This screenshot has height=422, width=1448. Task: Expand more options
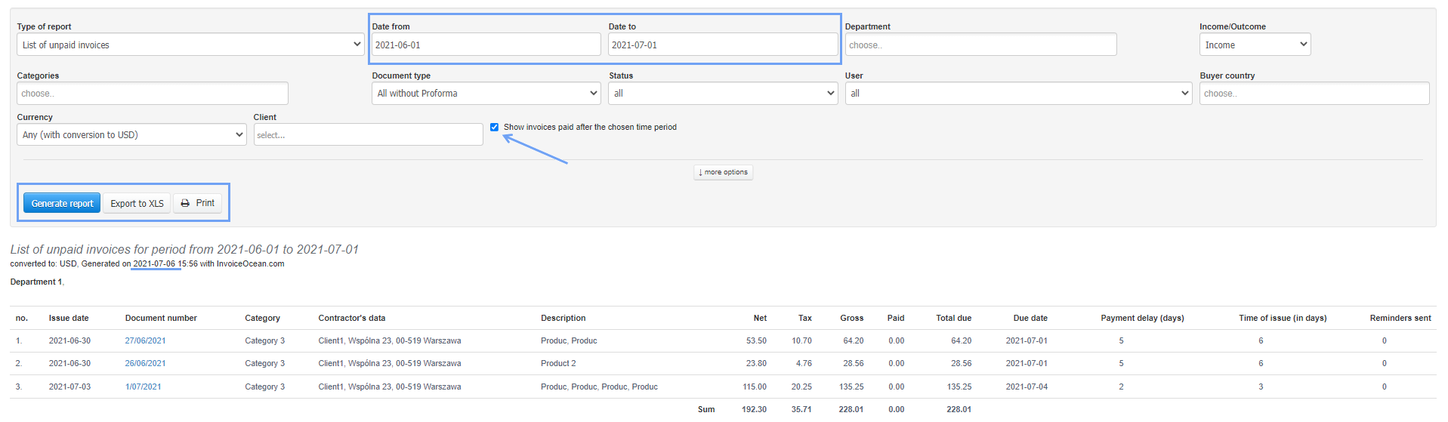point(723,172)
